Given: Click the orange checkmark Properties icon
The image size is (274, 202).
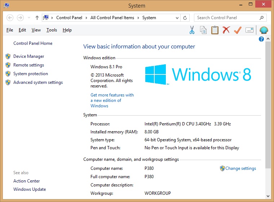Looking at the screenshot, I should point(238,30).
